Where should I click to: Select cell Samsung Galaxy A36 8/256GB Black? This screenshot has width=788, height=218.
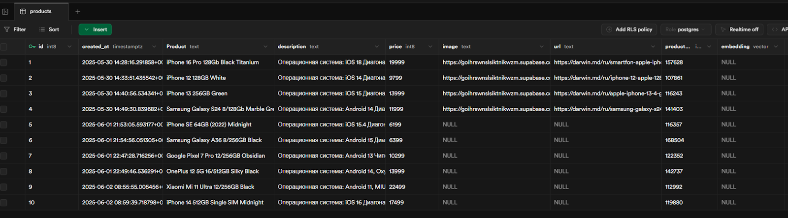[219, 140]
